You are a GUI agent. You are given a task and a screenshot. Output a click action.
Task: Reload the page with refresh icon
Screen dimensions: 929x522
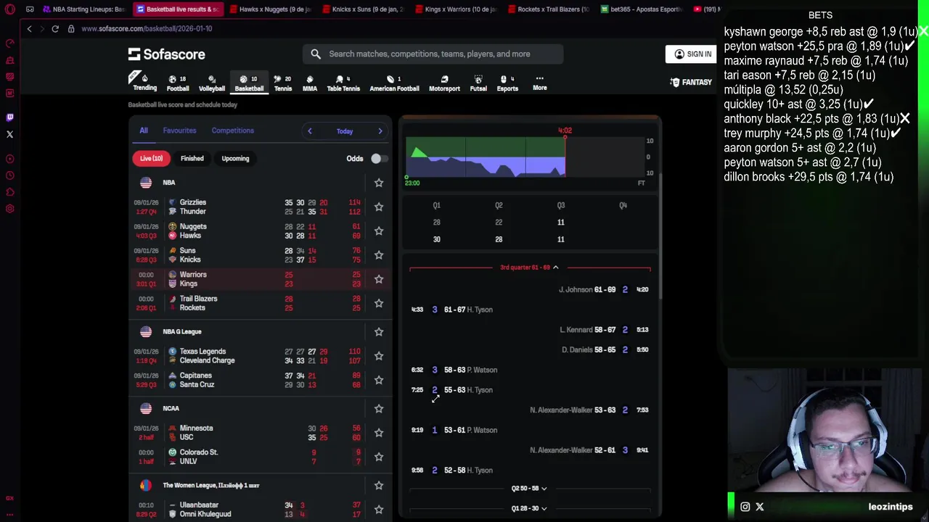(54, 28)
